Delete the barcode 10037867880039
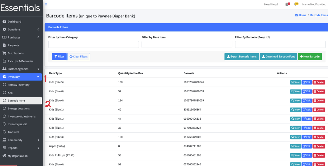Image resolution: width=328 pixels, height=166 pixels. pyautogui.click(x=319, y=101)
